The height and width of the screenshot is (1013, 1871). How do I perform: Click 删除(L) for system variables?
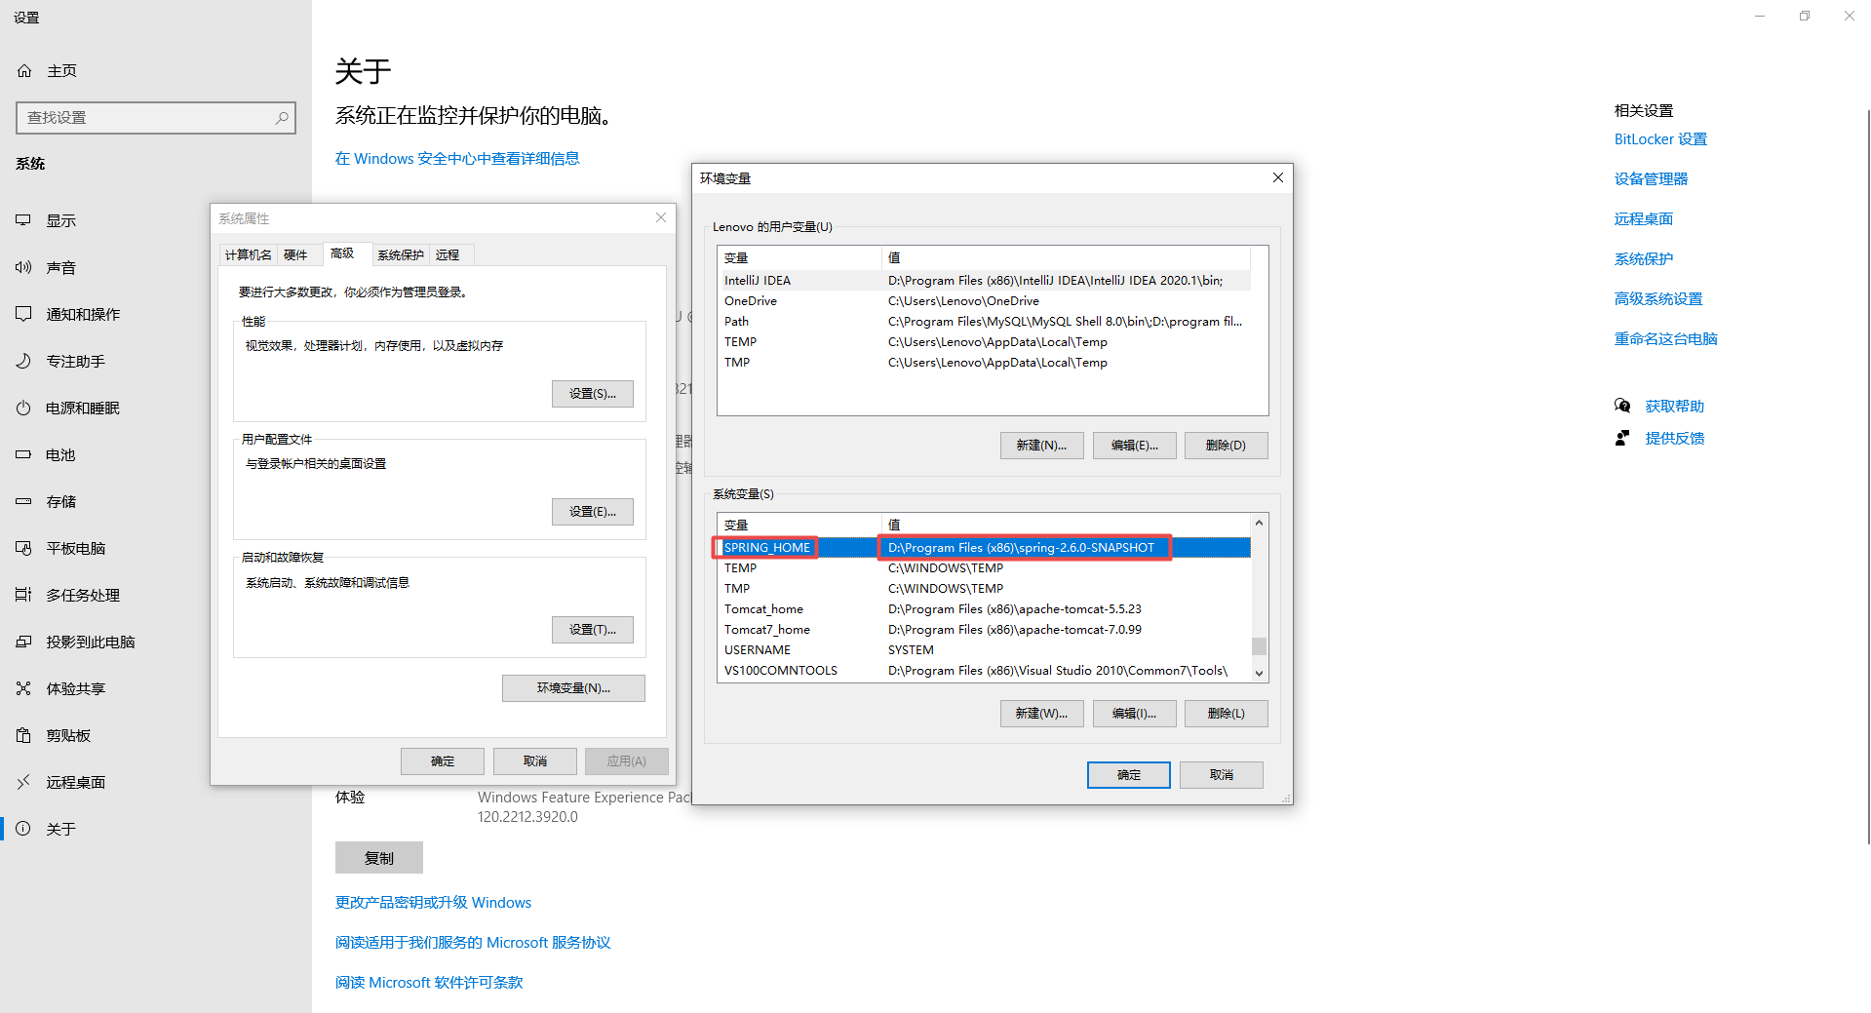[x=1227, y=714]
